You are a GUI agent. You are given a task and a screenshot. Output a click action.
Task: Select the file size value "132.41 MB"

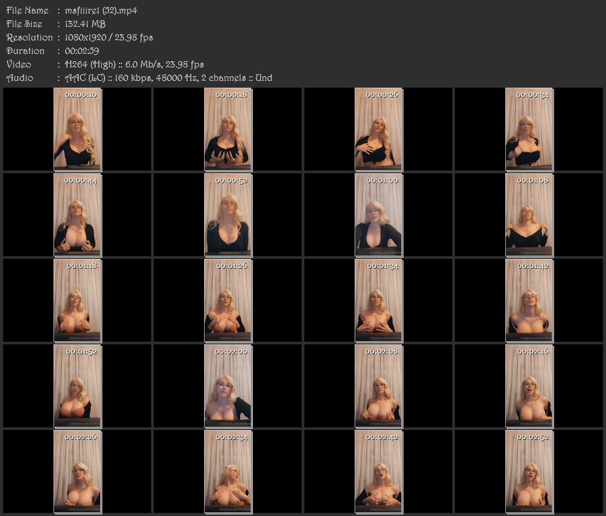pyautogui.click(x=85, y=24)
